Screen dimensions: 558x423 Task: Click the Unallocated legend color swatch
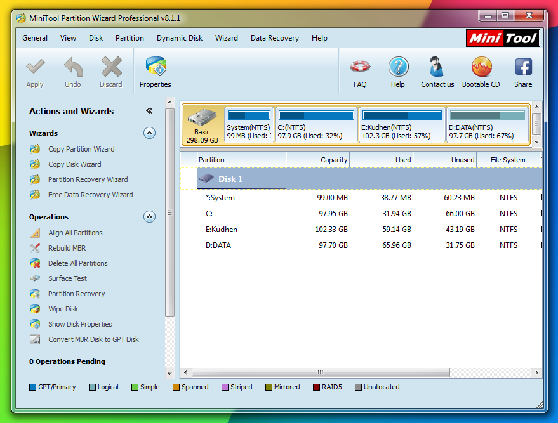[x=359, y=387]
